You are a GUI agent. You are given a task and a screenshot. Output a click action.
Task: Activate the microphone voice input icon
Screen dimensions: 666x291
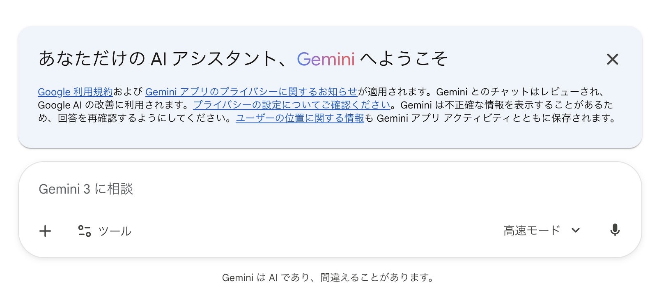tap(615, 230)
